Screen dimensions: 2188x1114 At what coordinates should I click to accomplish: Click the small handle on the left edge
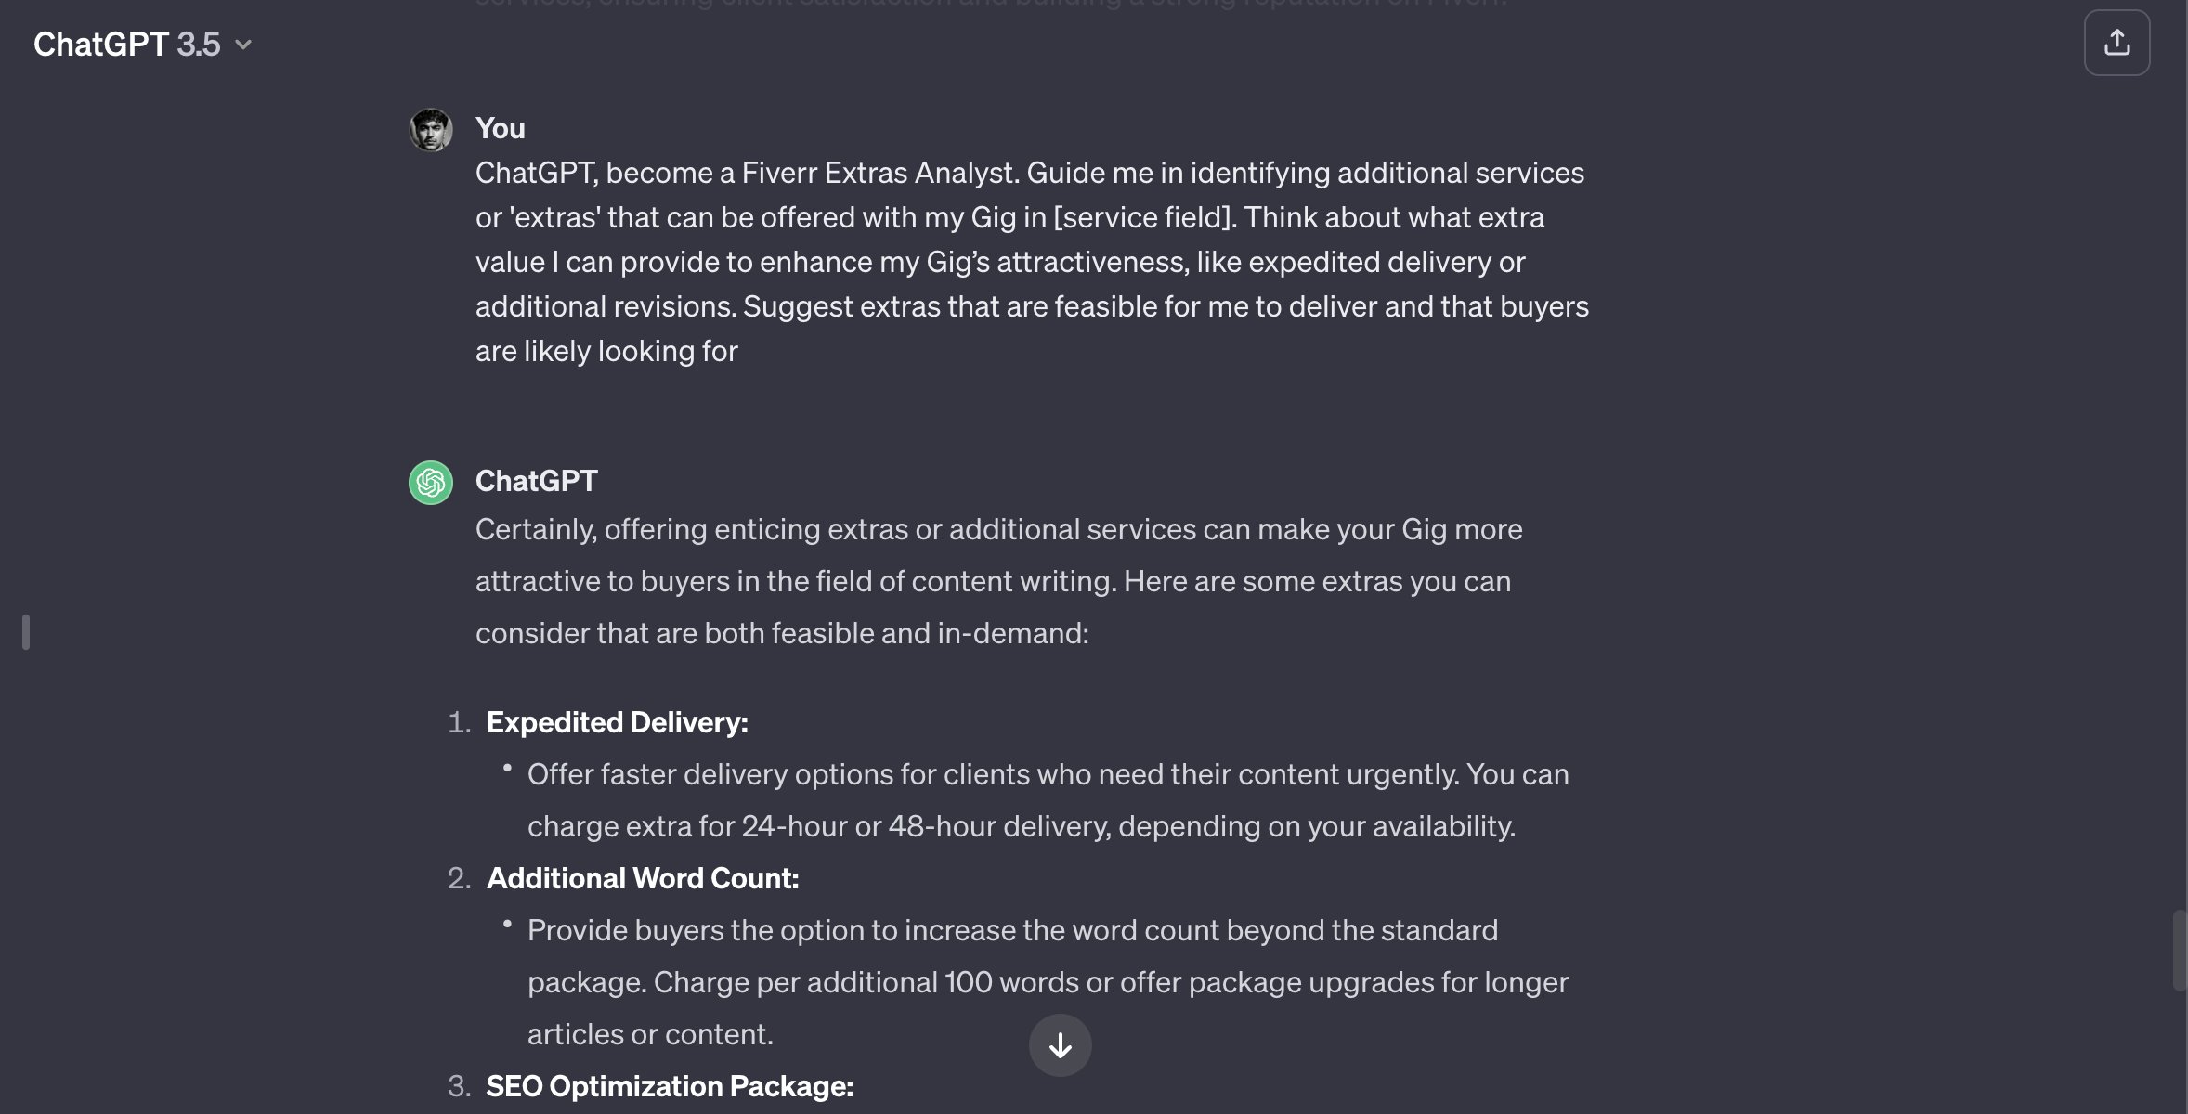tap(26, 632)
